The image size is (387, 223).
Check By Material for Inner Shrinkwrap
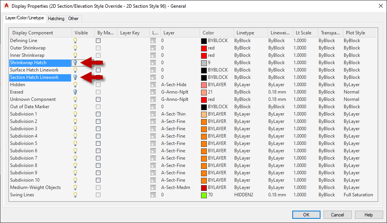tap(98, 55)
